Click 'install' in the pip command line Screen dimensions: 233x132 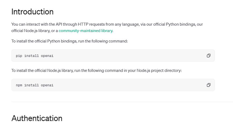coord(32,56)
